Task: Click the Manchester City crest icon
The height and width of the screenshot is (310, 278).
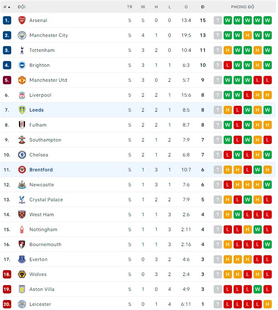Action: point(22,35)
